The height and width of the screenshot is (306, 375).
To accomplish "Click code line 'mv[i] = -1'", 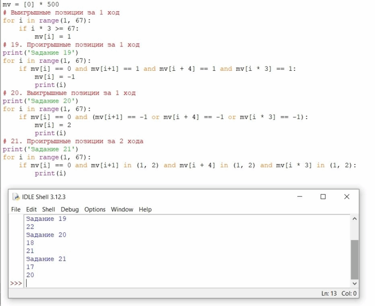I will tap(55, 77).
